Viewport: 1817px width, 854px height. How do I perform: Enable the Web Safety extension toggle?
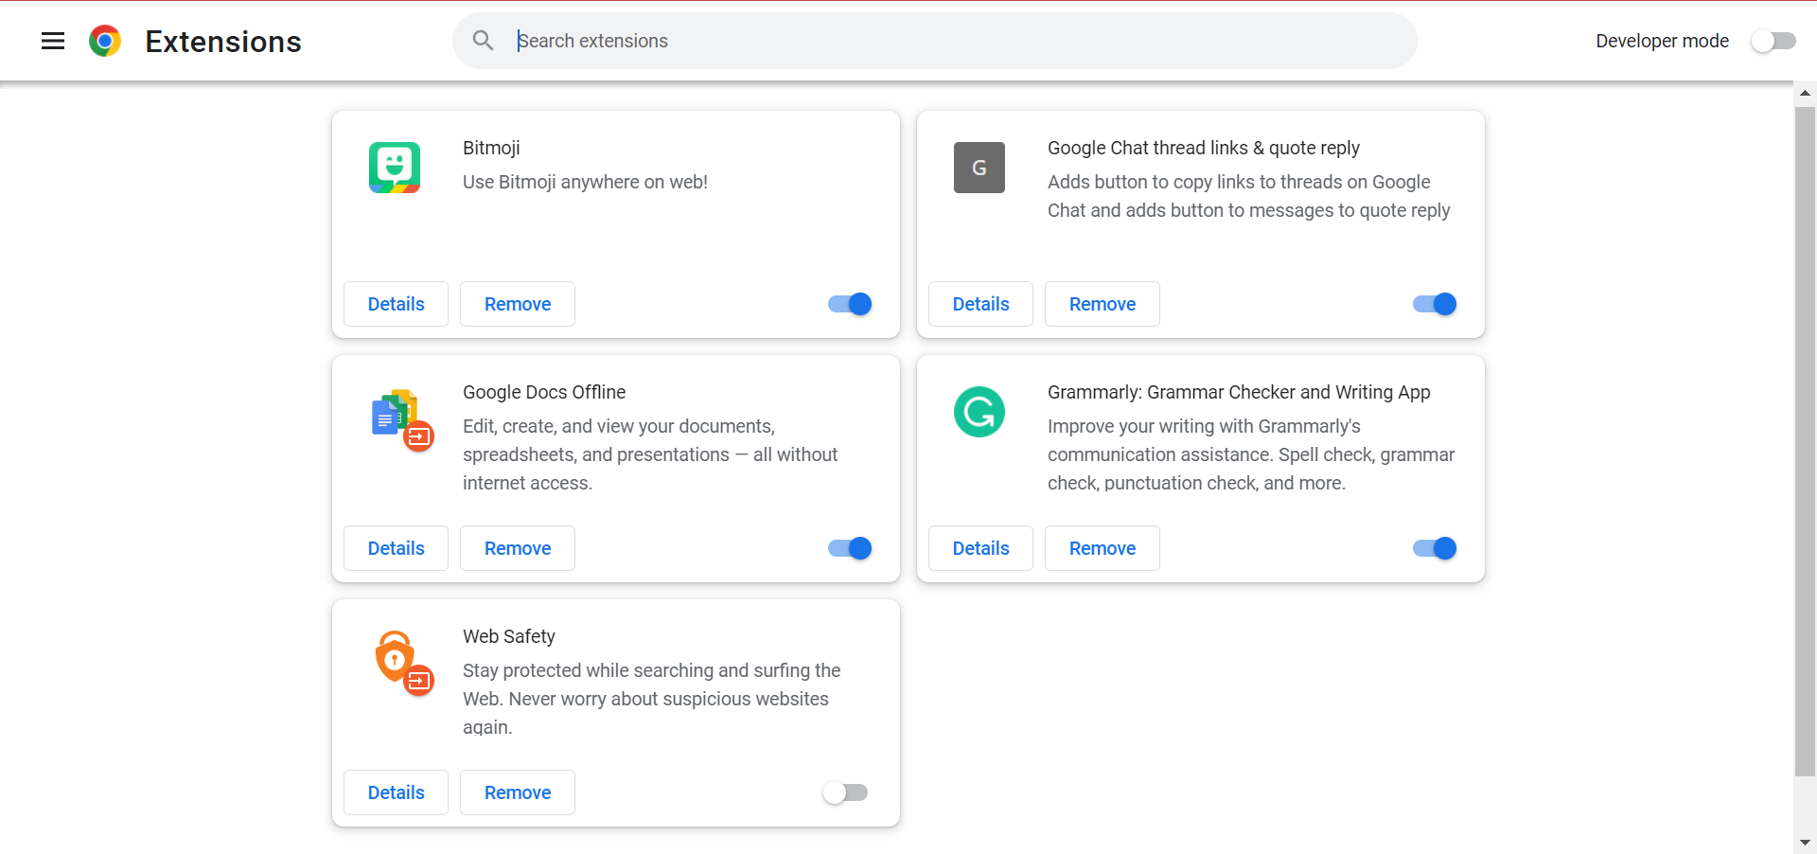click(845, 792)
